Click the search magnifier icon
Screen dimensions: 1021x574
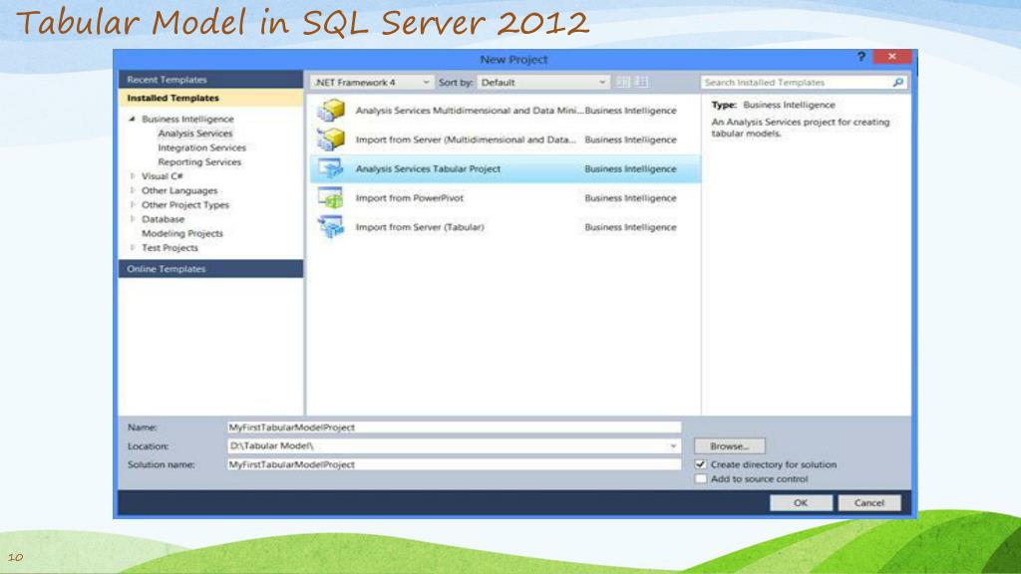pos(898,83)
